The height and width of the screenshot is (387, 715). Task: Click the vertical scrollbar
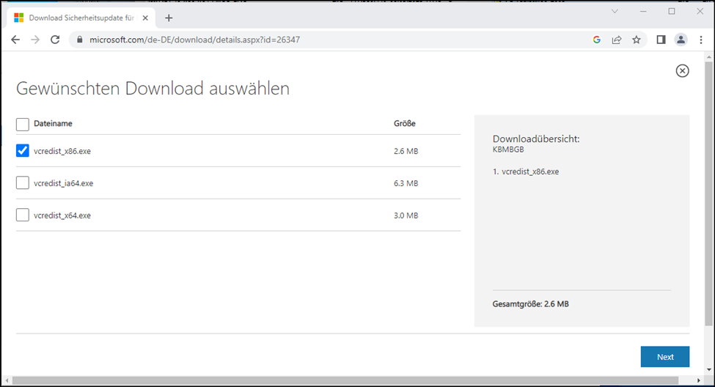708,193
